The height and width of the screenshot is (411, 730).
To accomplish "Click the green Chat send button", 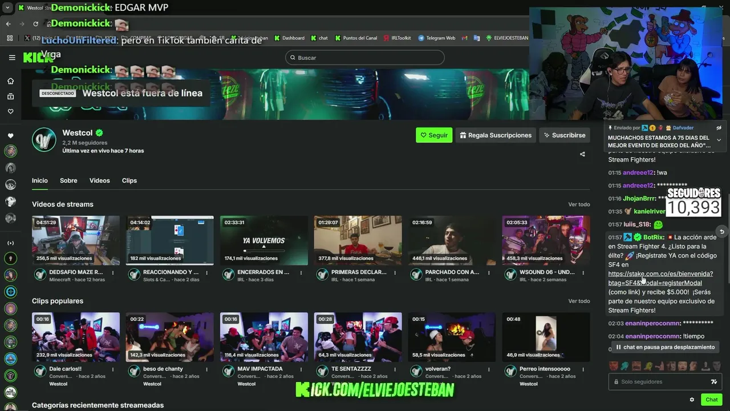I will point(712,400).
